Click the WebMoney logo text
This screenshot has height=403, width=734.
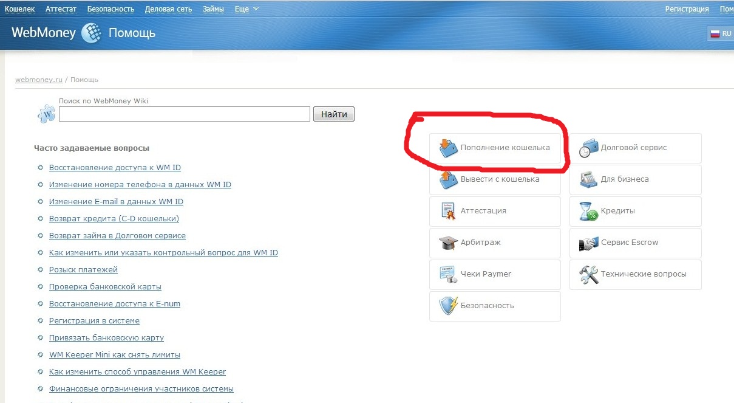click(44, 32)
